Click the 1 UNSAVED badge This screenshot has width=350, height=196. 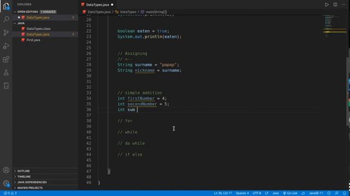pos(48,11)
